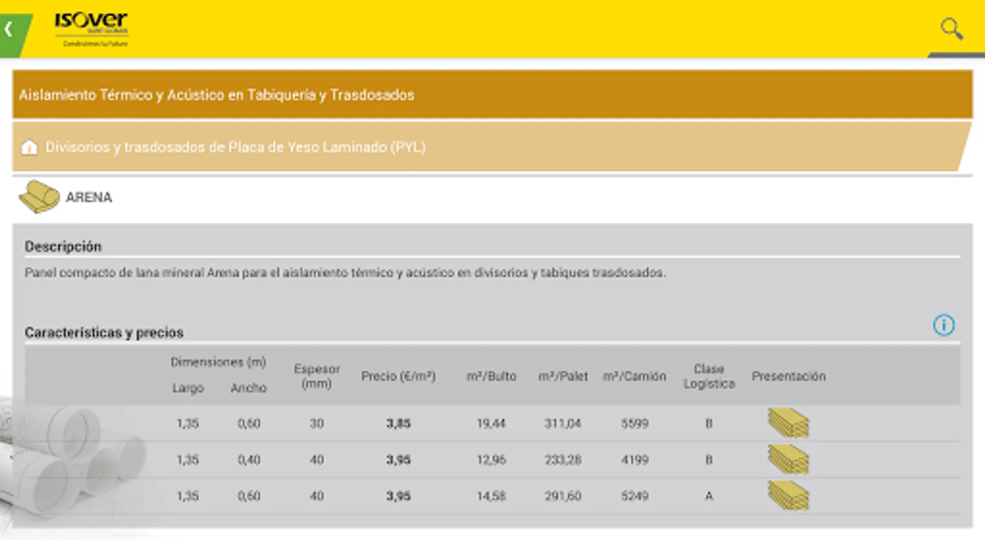Select the 30 mm Espesor value
The height and width of the screenshot is (540, 985).
click(317, 424)
